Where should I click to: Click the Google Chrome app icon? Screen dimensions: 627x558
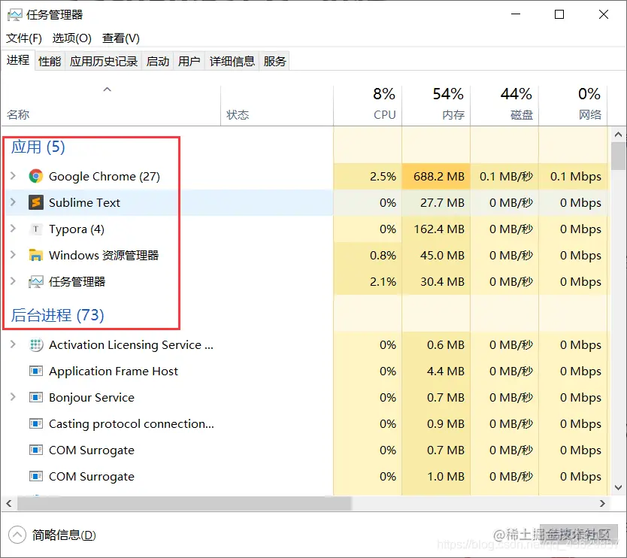point(35,177)
